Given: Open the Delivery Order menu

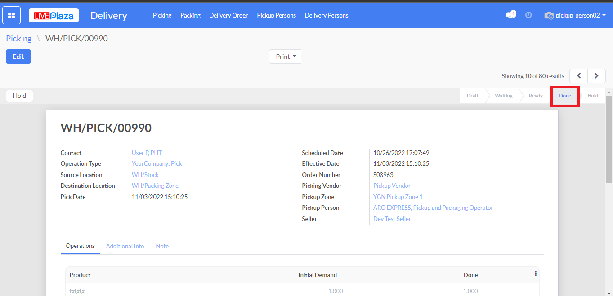Looking at the screenshot, I should 228,15.
